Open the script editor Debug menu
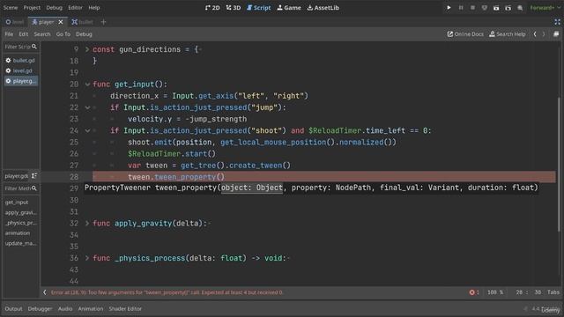564x317 pixels. coord(84,34)
